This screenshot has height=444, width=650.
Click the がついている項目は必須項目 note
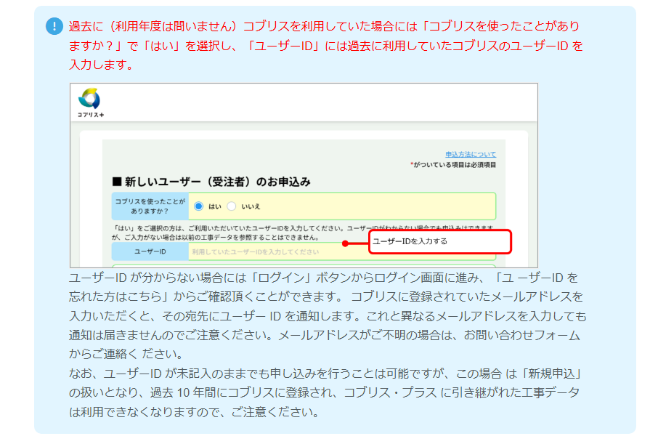coord(455,165)
